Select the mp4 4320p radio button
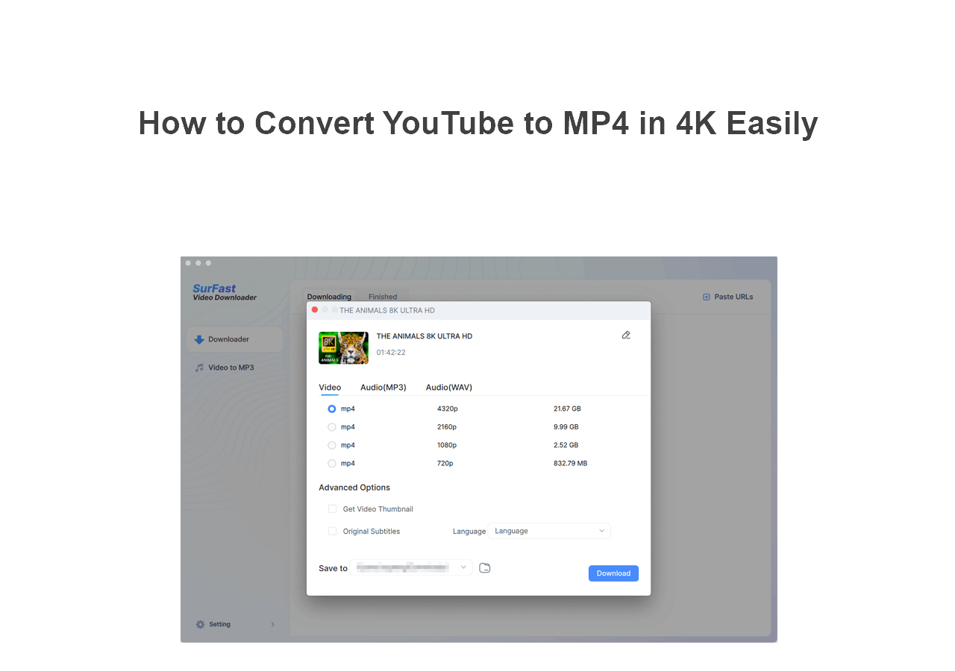The height and width of the screenshot is (671, 955). [x=332, y=409]
